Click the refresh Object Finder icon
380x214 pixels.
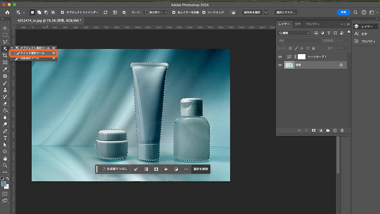[x=105, y=12]
